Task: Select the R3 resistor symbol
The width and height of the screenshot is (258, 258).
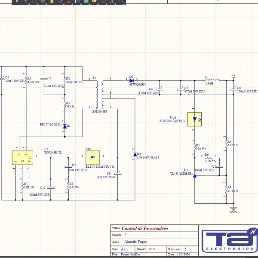Action: (x=64, y=105)
